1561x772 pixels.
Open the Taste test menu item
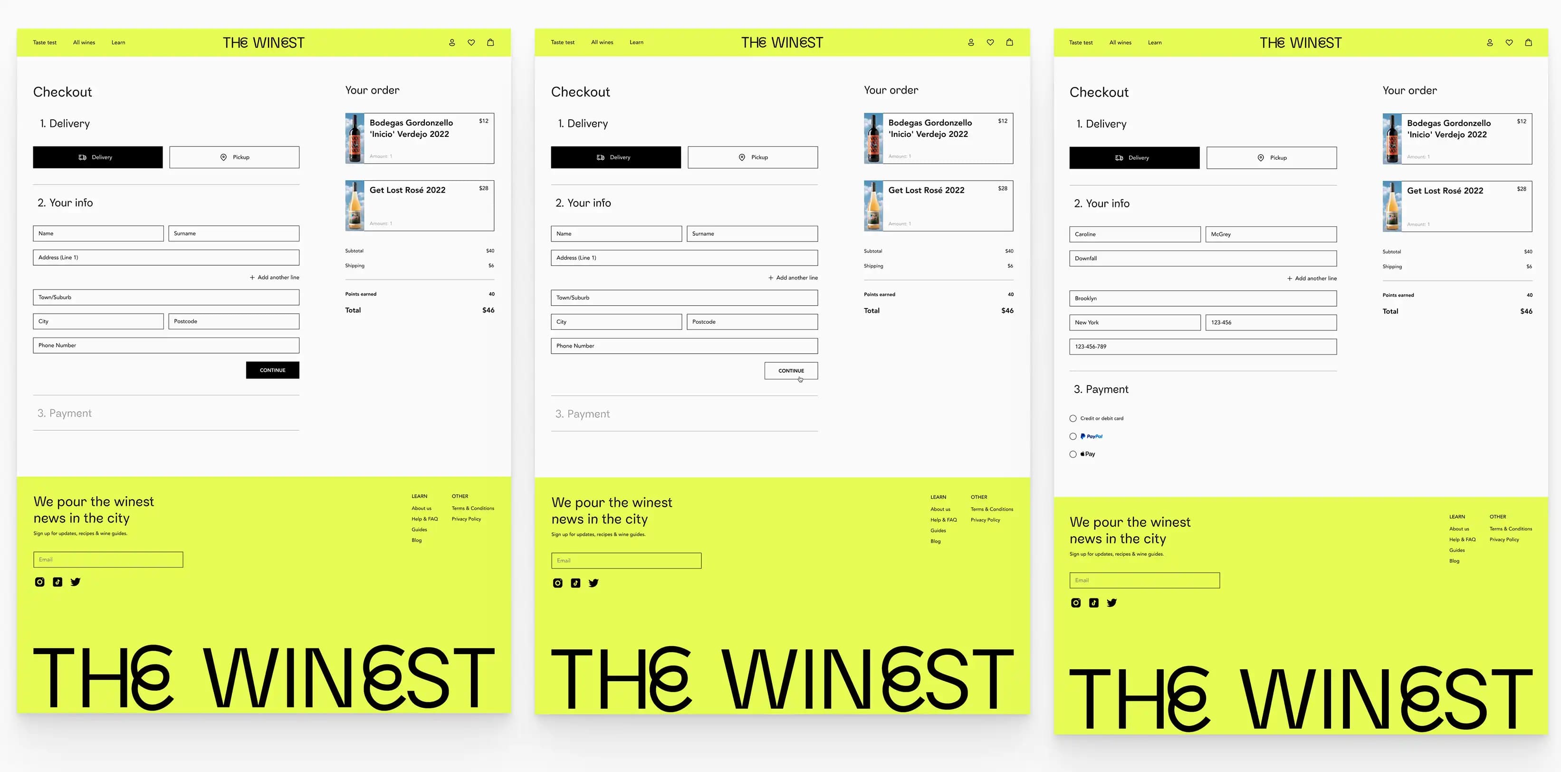45,42
